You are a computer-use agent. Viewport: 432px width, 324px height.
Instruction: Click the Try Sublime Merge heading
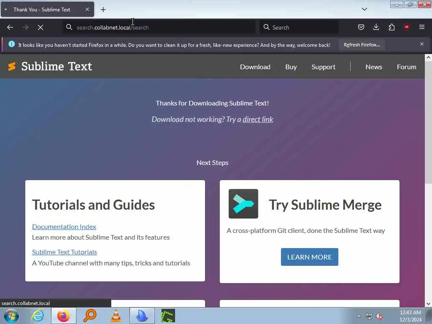click(x=325, y=205)
